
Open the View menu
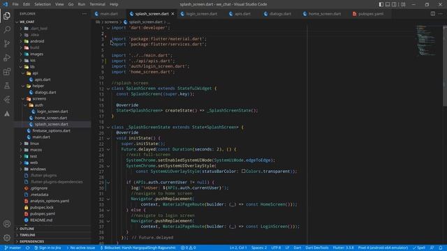pyautogui.click(x=59, y=4)
